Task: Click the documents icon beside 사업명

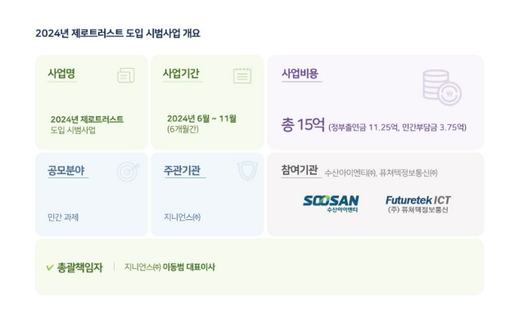Action: coord(126,75)
